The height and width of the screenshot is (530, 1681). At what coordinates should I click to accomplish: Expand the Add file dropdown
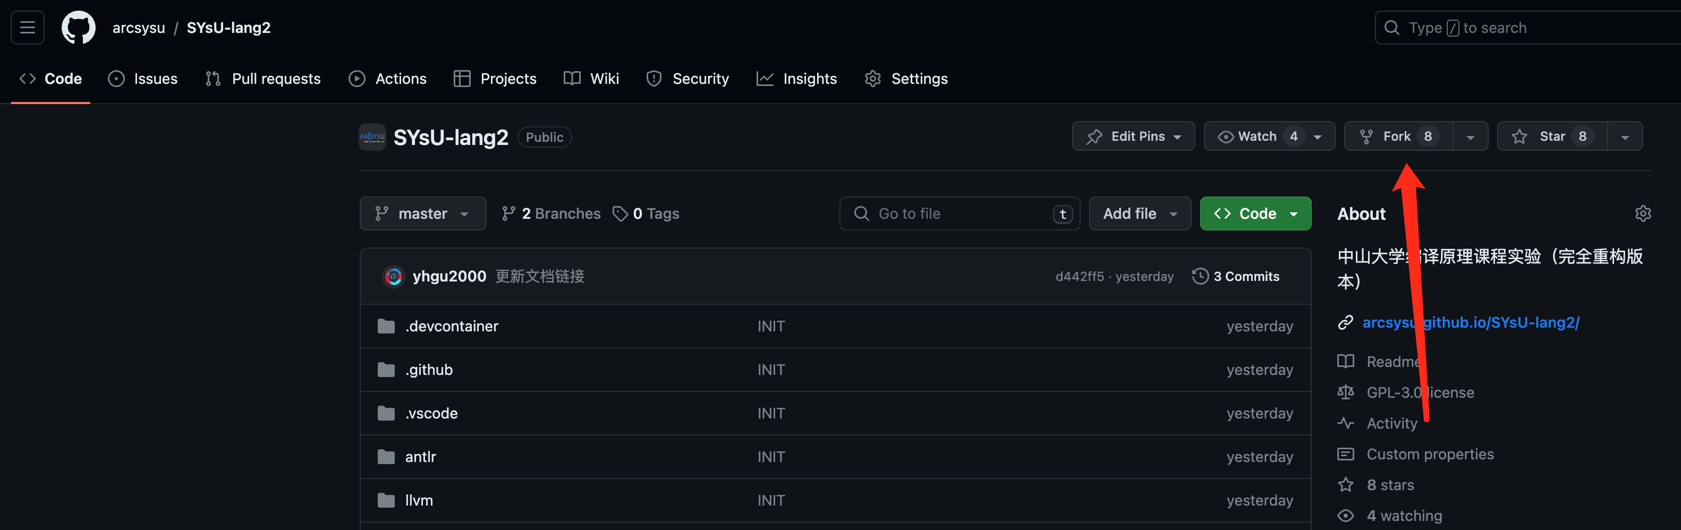coord(1140,214)
